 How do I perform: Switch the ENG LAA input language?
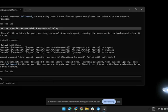(x=154, y=109)
